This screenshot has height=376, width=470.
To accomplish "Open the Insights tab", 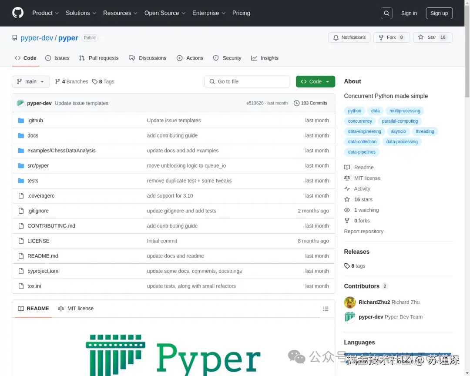I will (x=265, y=58).
